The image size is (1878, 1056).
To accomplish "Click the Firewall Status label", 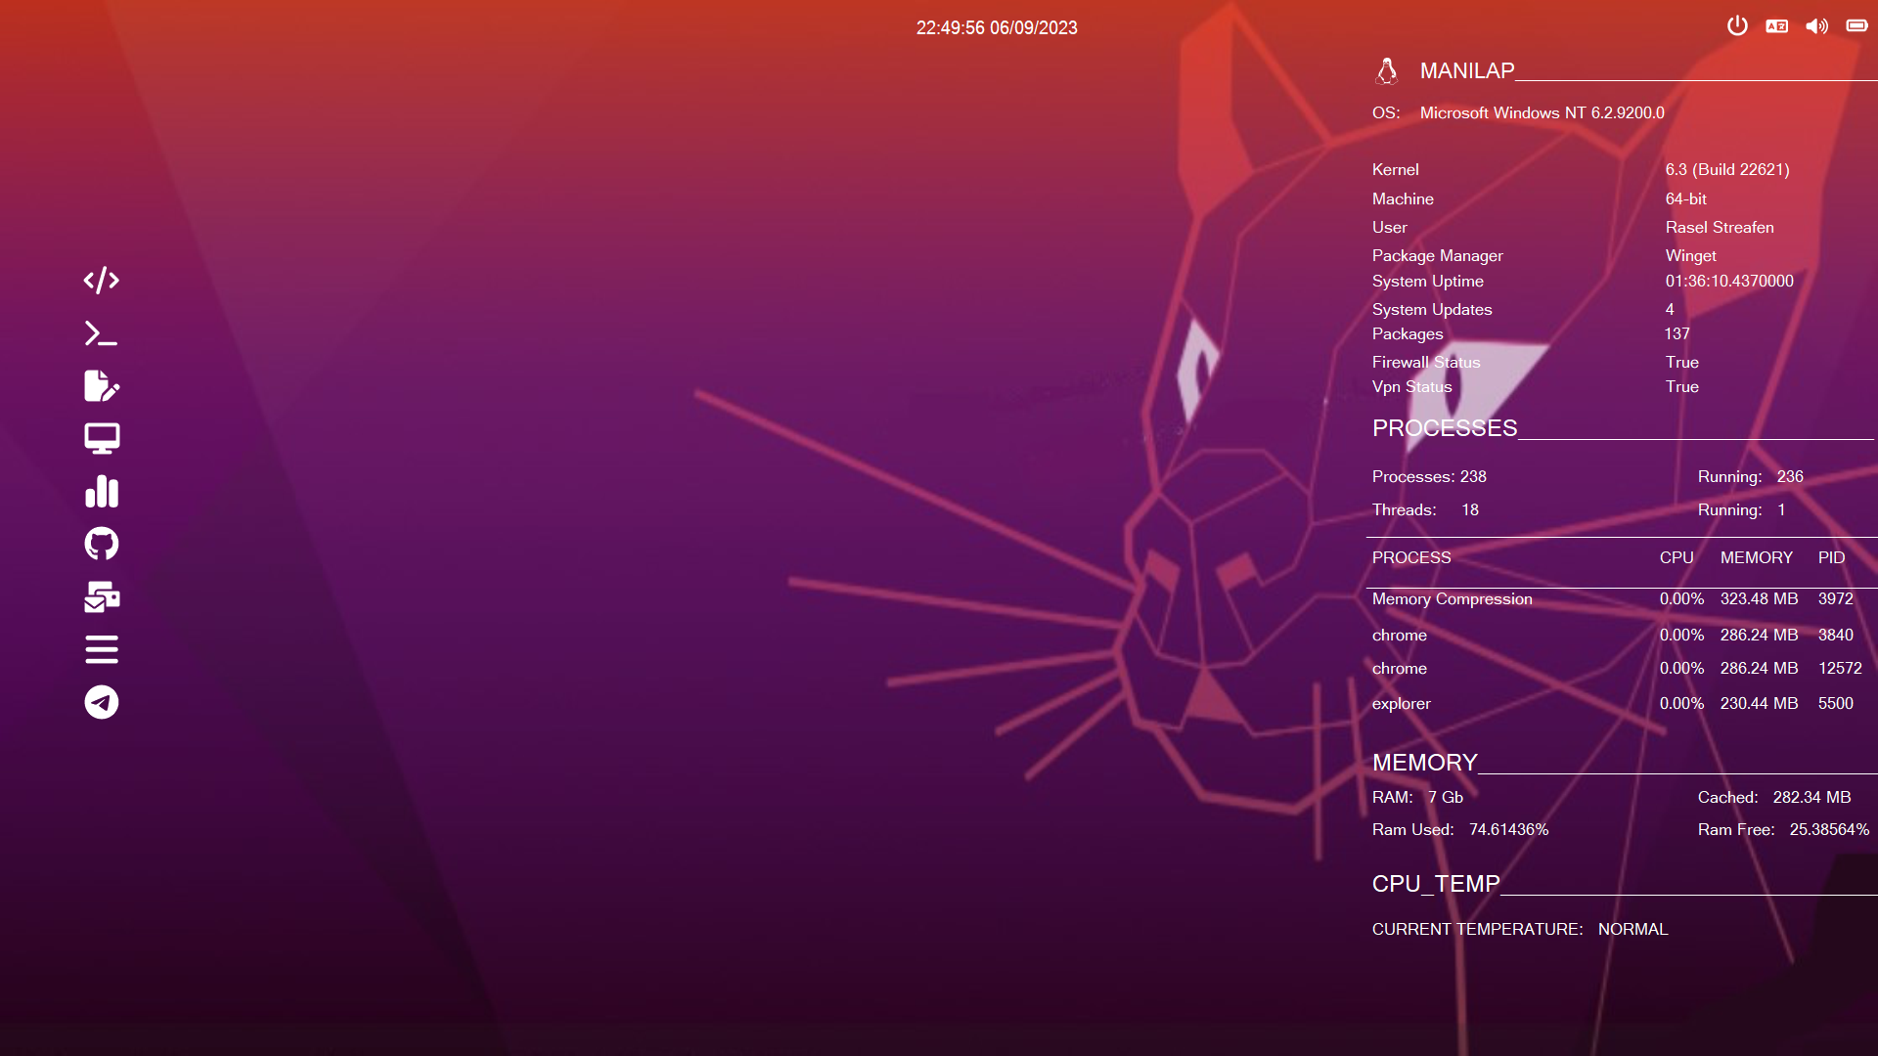I will pos(1426,363).
